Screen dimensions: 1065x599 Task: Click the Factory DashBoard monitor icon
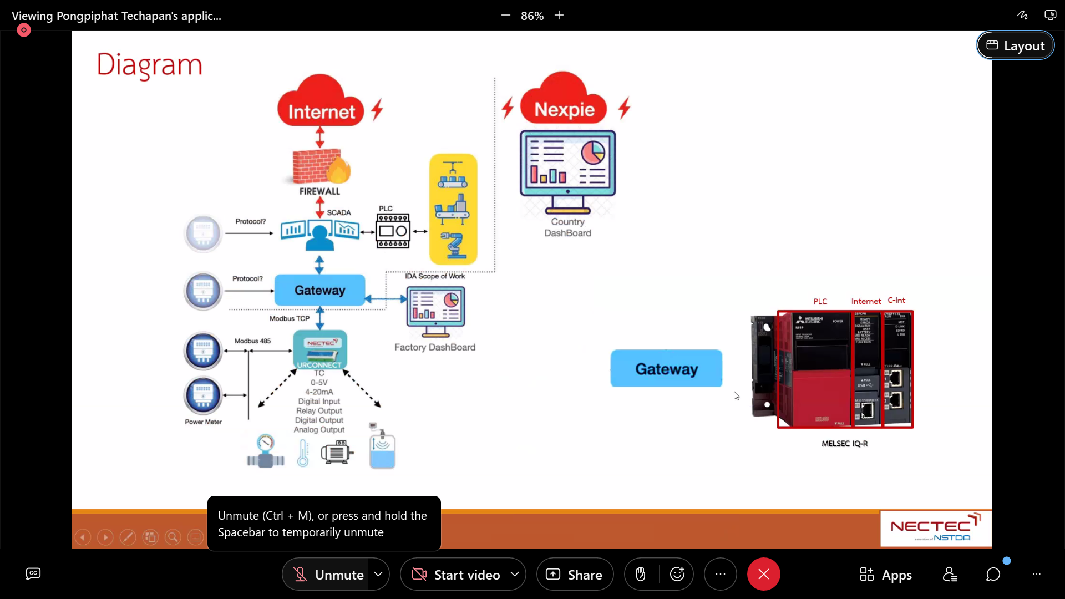pos(436,312)
